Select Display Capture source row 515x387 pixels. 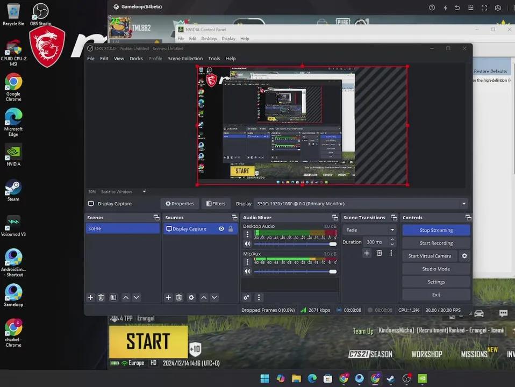201,228
